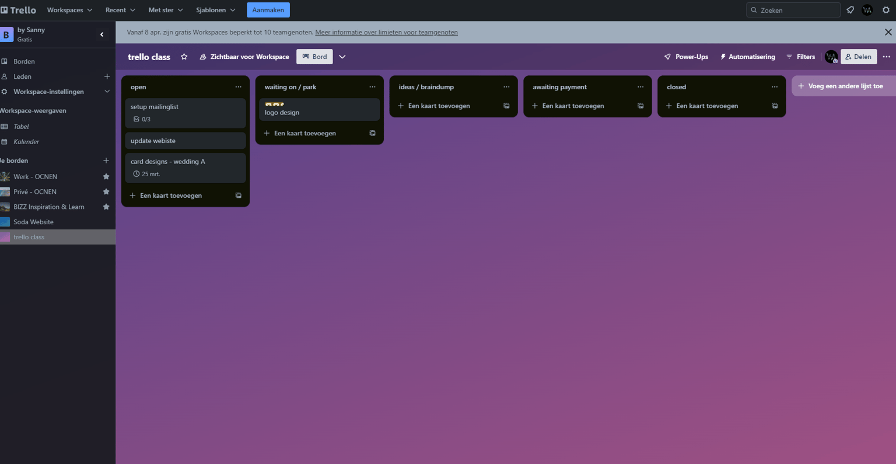Open the logo design card

(x=320, y=109)
